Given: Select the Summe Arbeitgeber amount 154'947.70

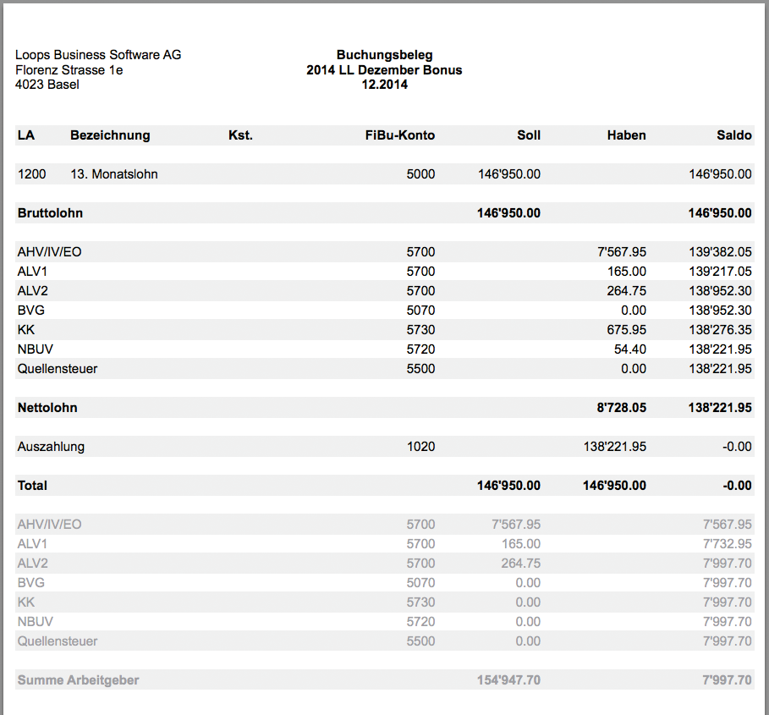Looking at the screenshot, I should pos(508,680).
